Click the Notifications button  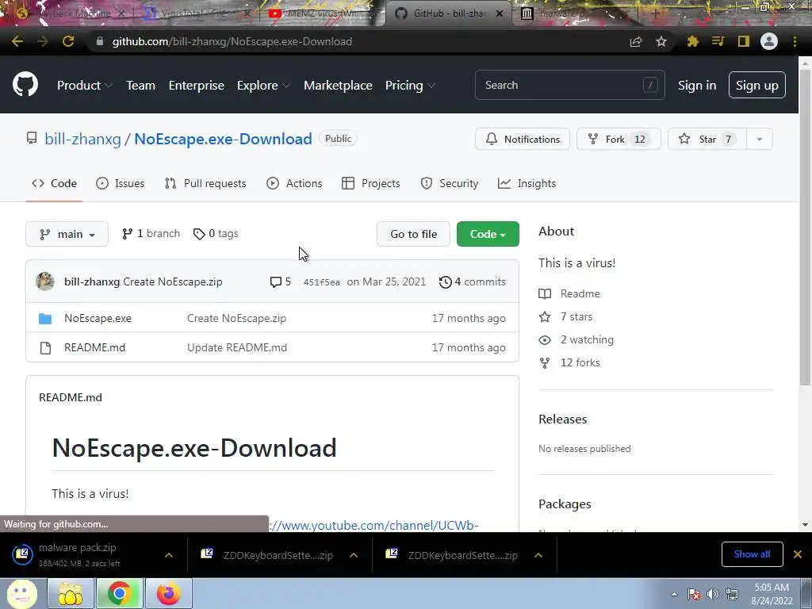(523, 139)
